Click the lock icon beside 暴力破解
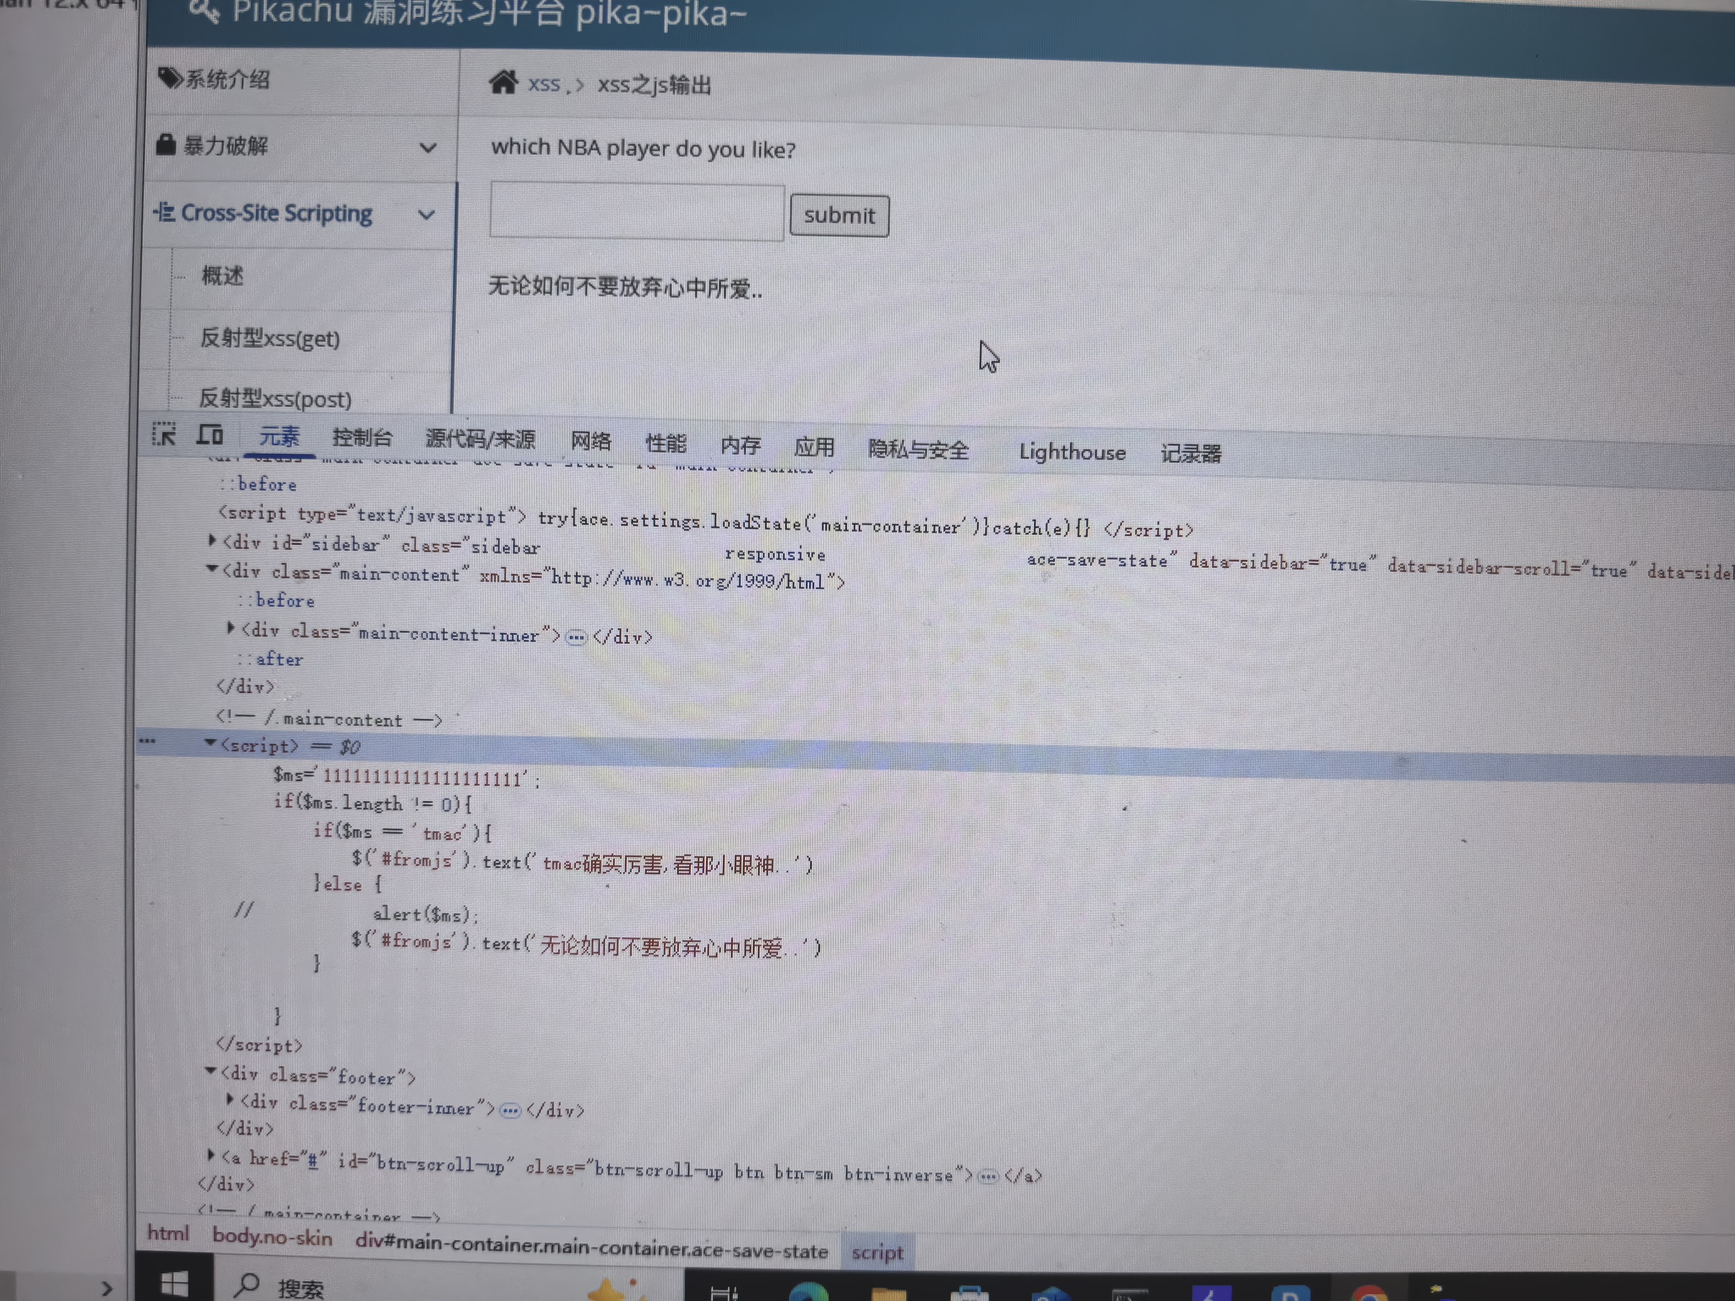Screen dimensions: 1735x1301 (166, 144)
